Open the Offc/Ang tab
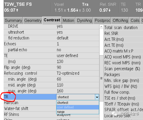The width and height of the screenshot is (143, 120). pyautogui.click(x=120, y=20)
